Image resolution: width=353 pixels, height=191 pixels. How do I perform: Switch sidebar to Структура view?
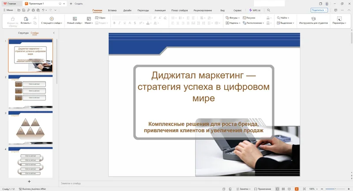(23, 33)
